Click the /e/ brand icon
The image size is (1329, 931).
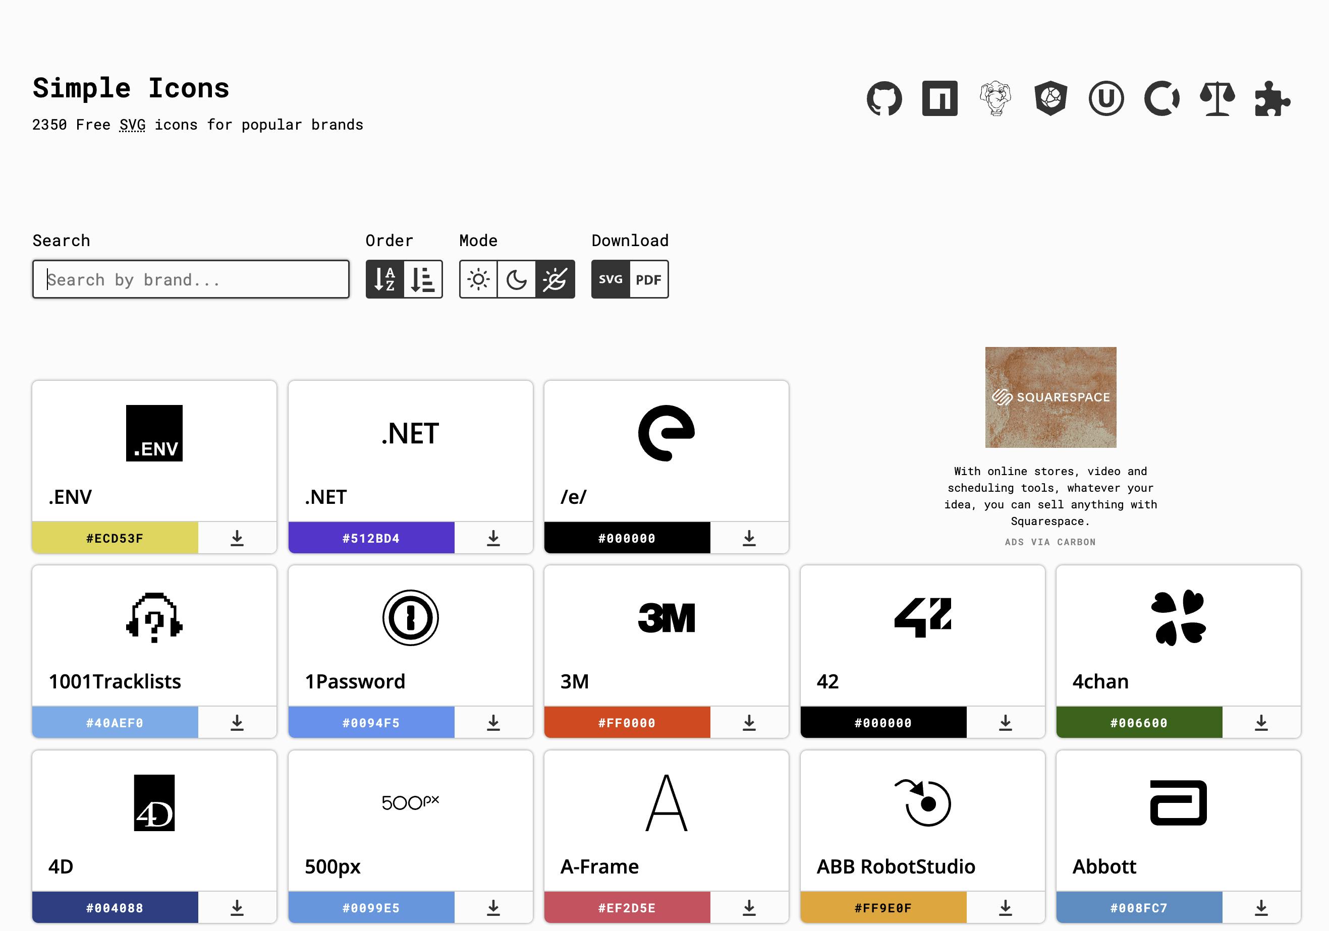pos(666,433)
